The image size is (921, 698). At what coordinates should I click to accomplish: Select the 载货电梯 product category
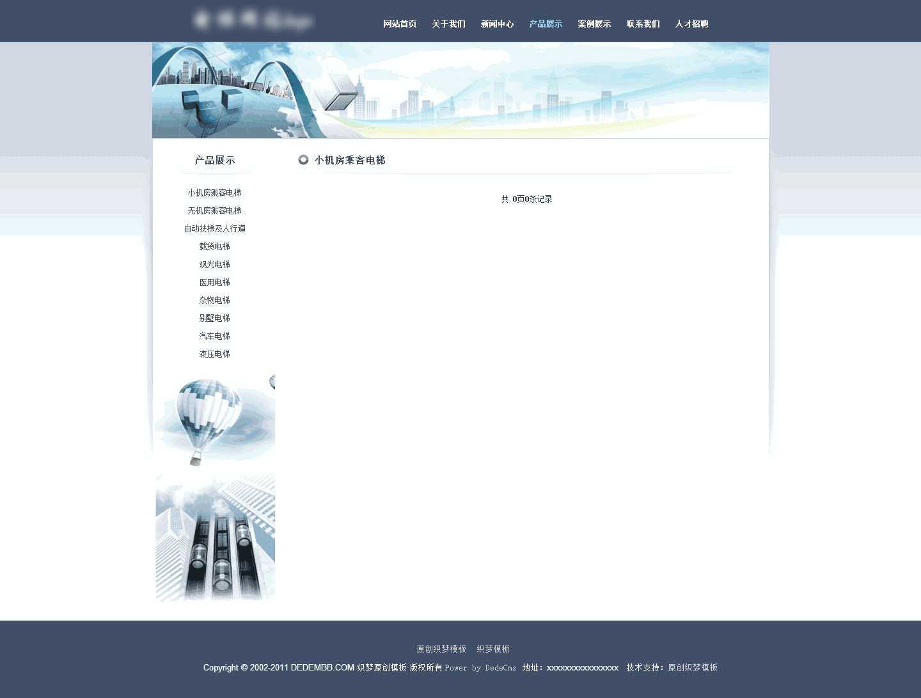pos(214,246)
